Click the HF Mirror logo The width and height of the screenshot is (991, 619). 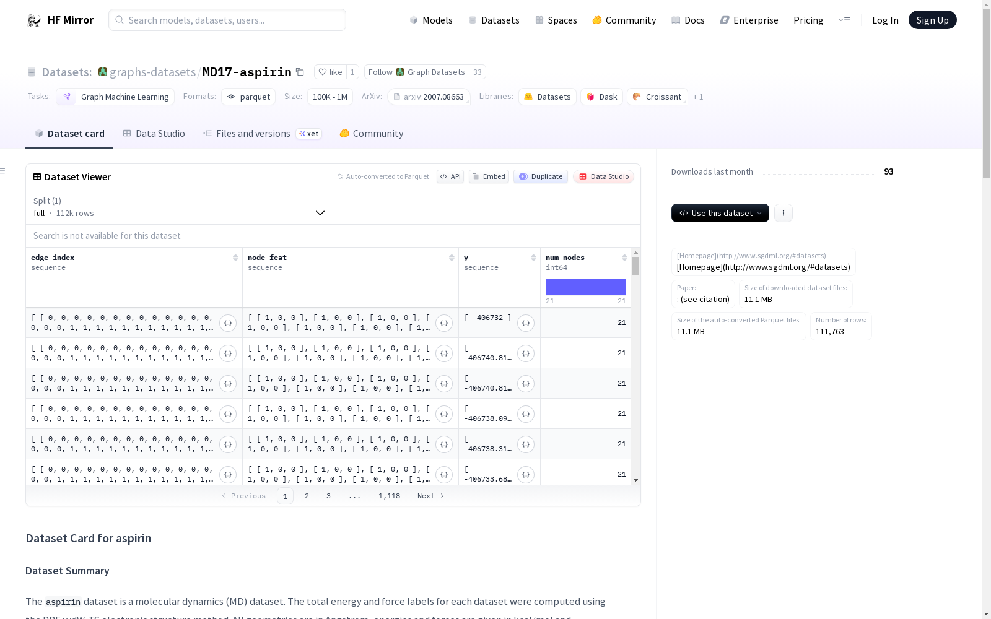pyautogui.click(x=60, y=20)
